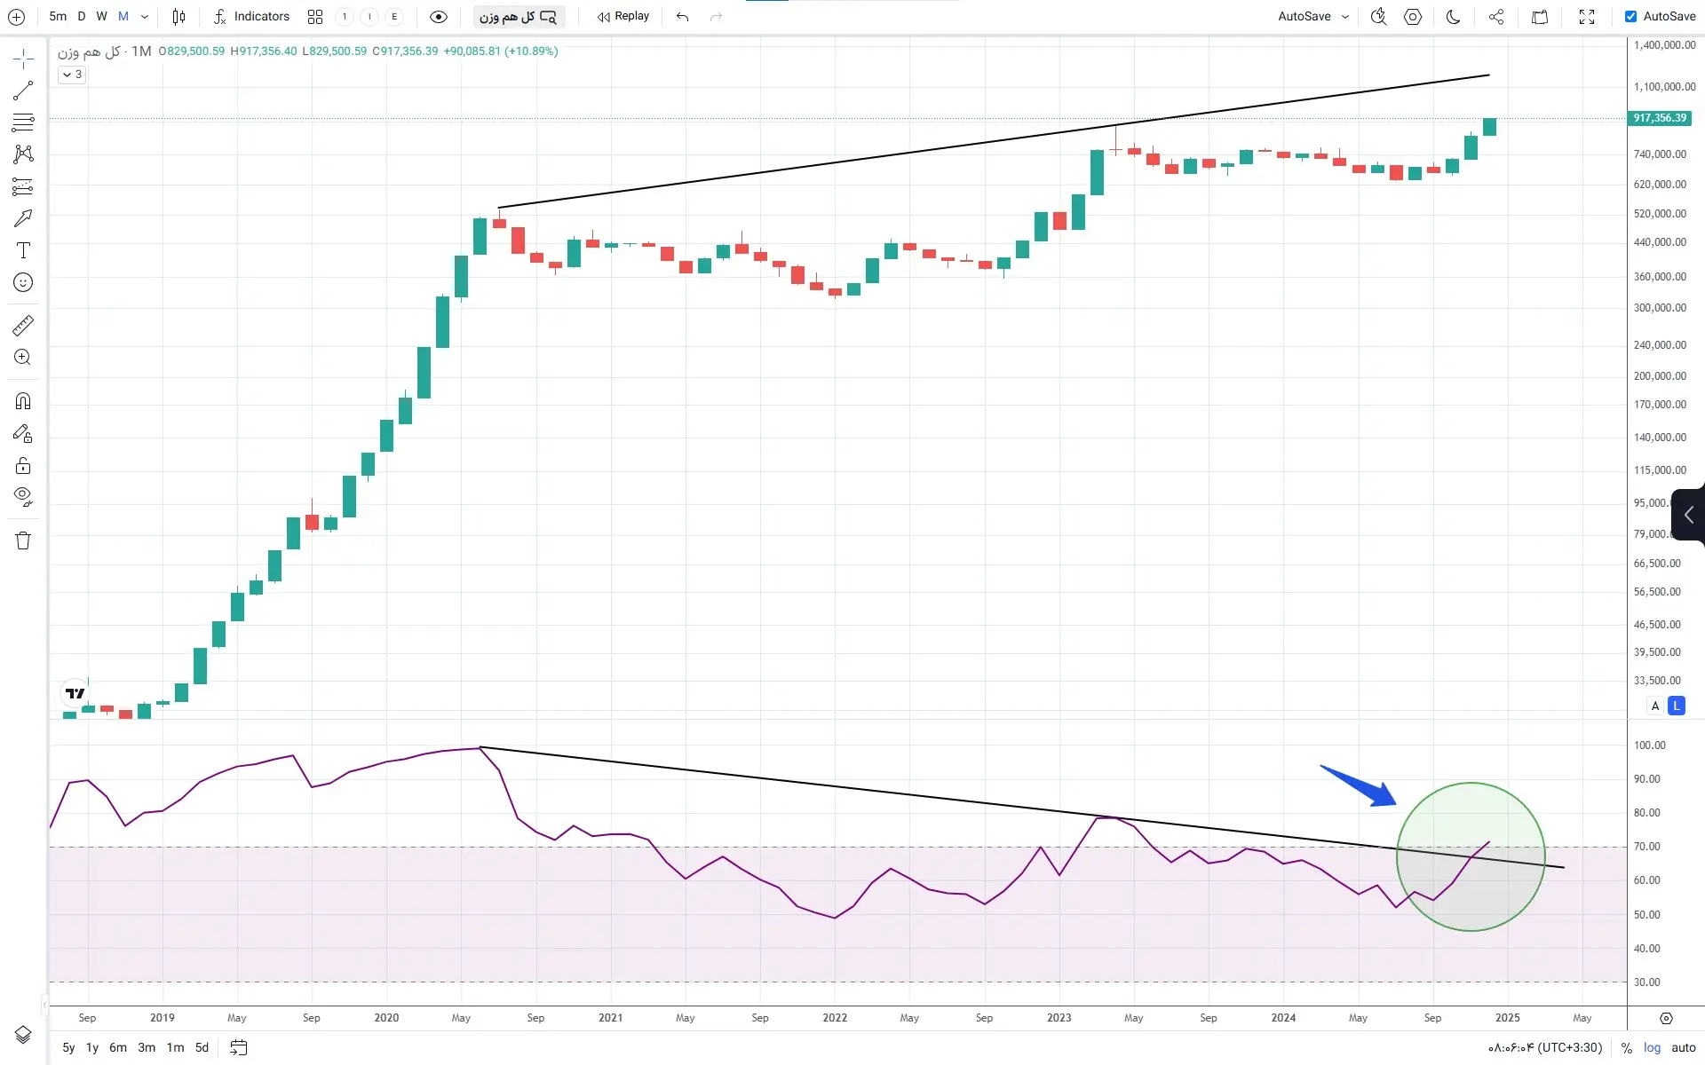Set date range to 1m
The height and width of the screenshot is (1065, 1705).
click(x=175, y=1047)
